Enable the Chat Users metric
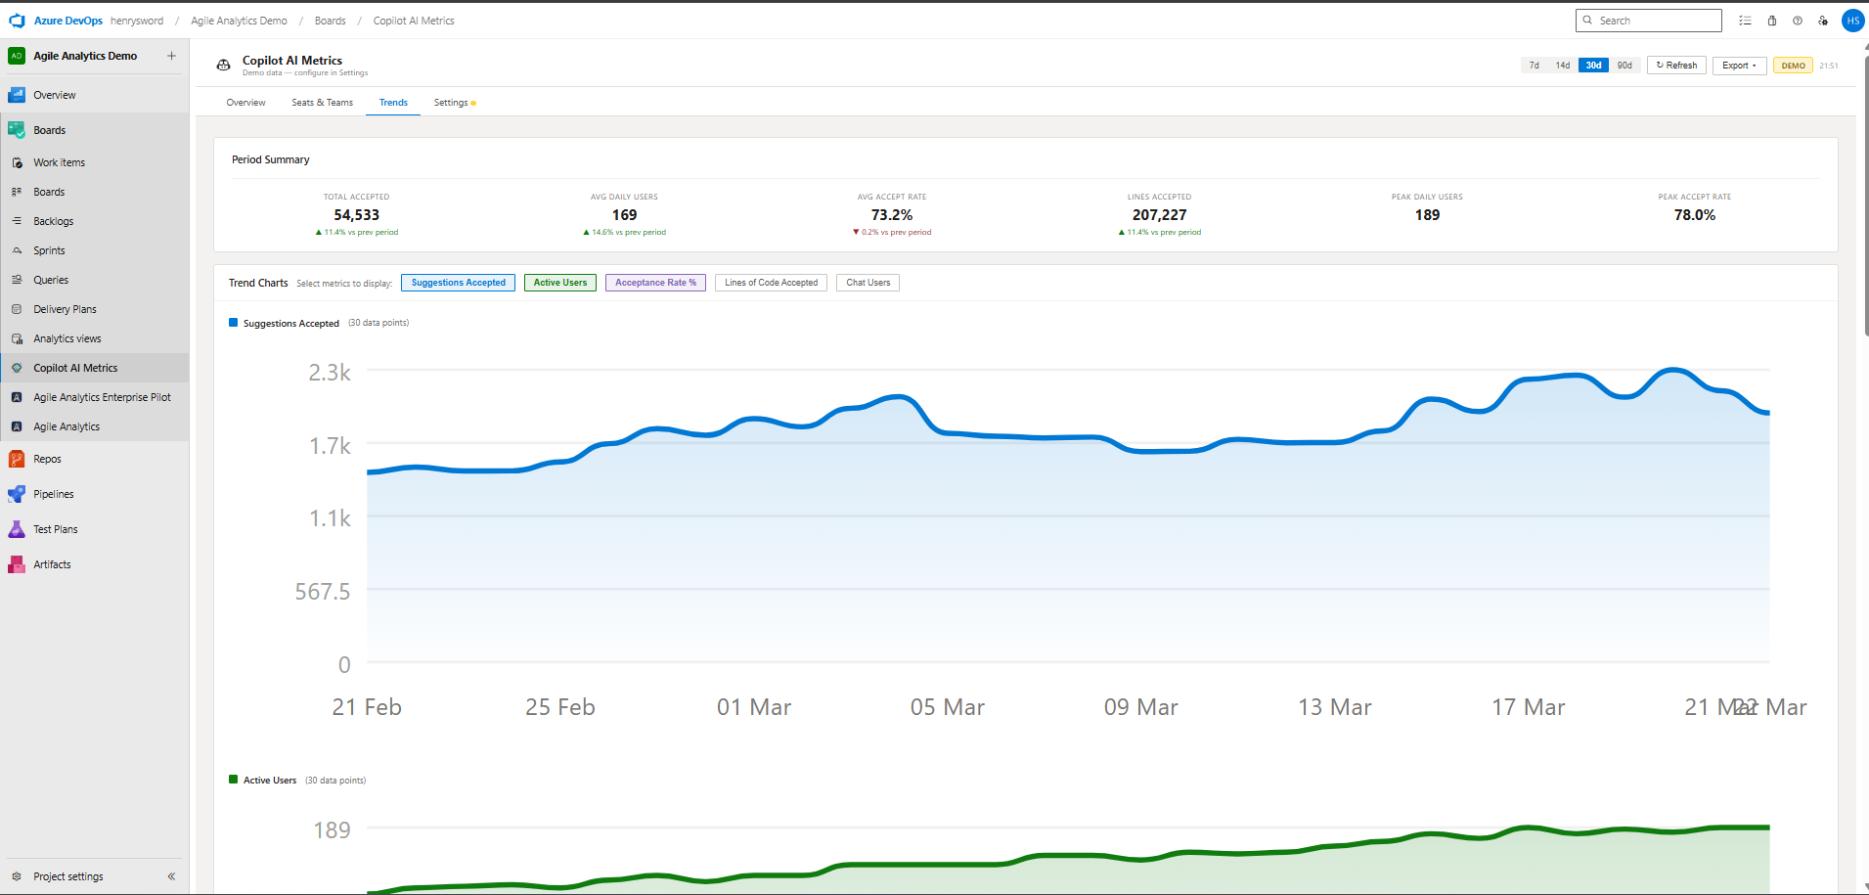Image resolution: width=1869 pixels, height=895 pixels. [x=867, y=283]
